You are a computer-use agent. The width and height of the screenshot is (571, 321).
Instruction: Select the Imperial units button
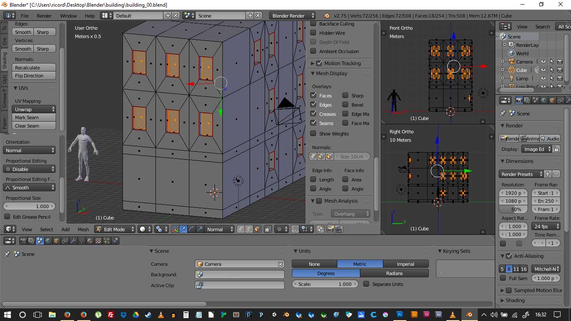tap(405, 264)
